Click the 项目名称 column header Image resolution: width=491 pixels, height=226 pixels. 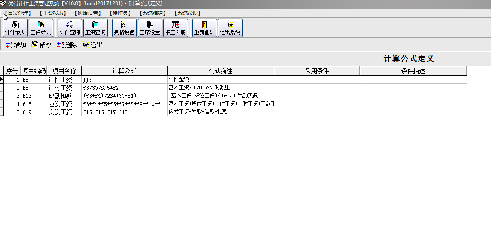(64, 71)
